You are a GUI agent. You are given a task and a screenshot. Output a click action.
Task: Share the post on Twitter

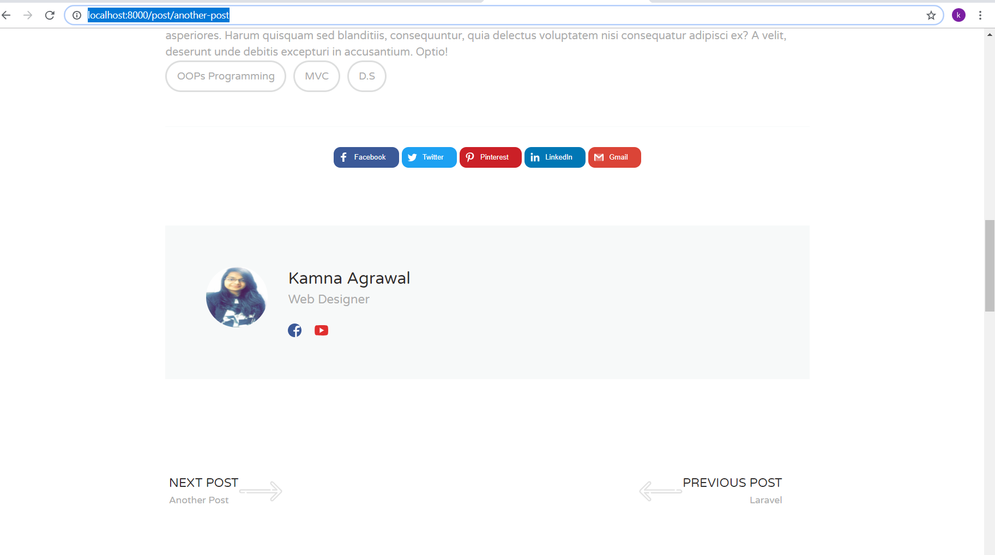[429, 157]
